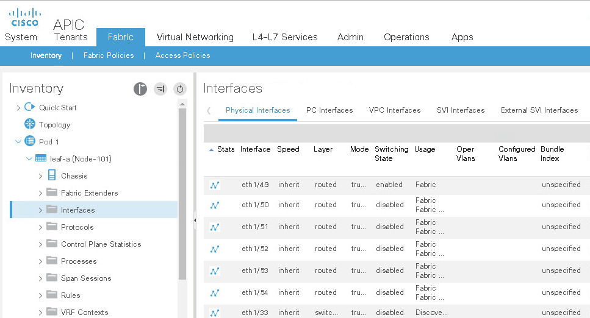Viewport: 590px width, 318px height.
Task: Open the Tenants menu tab
Action: click(71, 37)
